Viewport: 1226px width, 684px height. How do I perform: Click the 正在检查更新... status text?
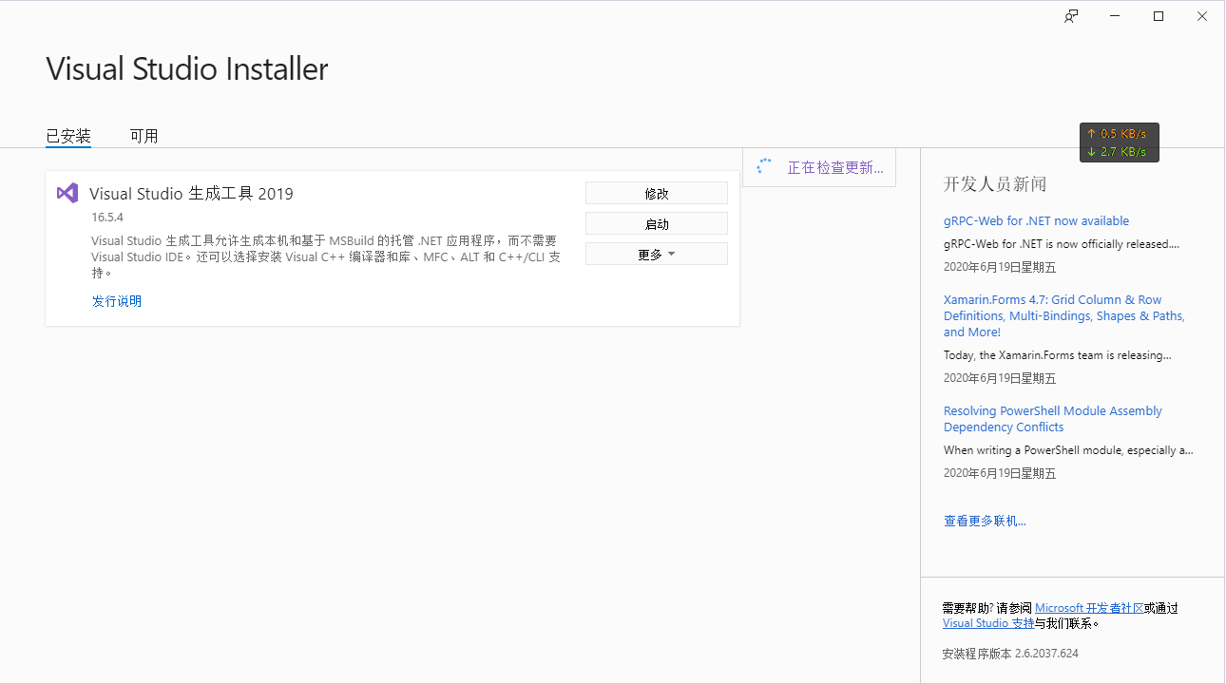835,167
